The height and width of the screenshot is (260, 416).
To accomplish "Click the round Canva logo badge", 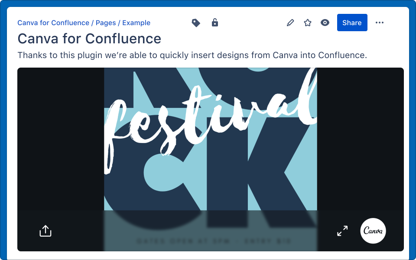I will pos(373,231).
